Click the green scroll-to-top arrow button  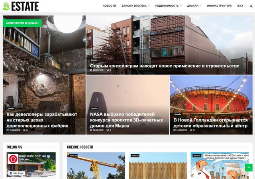pos(248,167)
